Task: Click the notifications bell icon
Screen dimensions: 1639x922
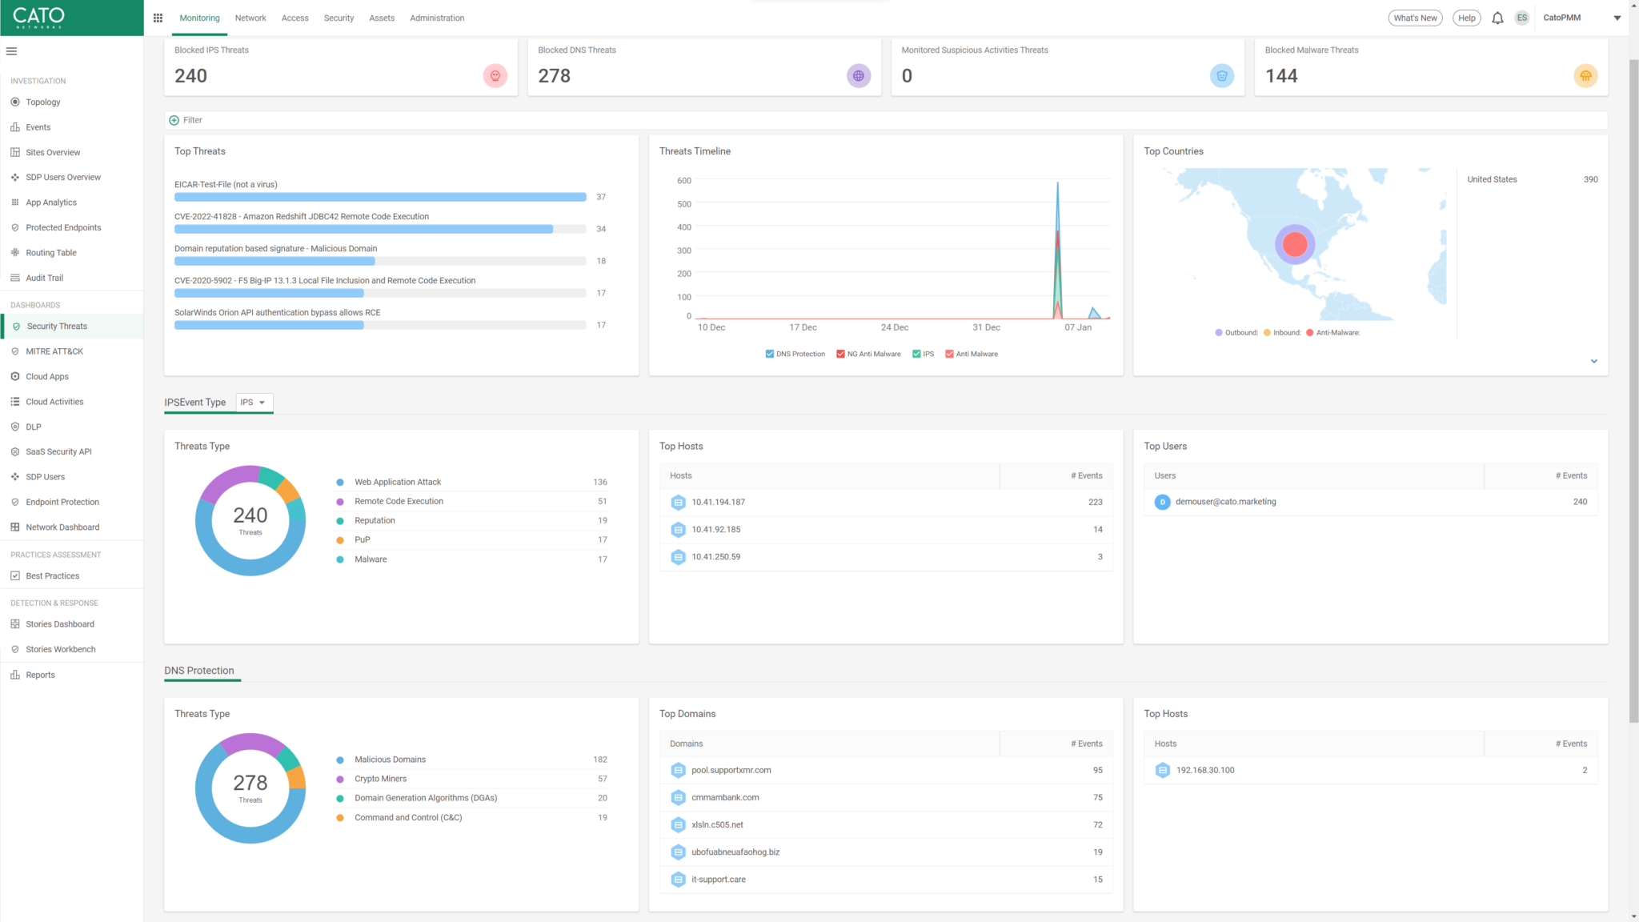Action: point(1497,17)
